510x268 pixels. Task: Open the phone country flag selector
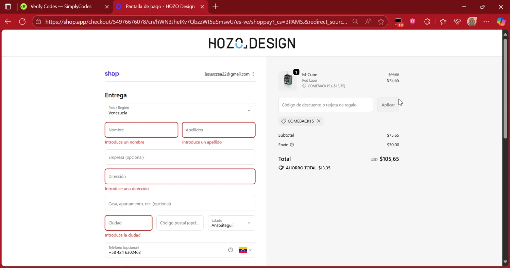coord(245,250)
